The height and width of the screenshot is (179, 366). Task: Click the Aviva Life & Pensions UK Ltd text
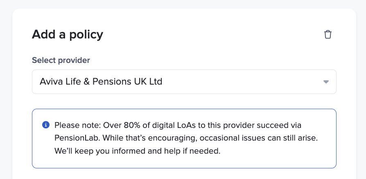[x=101, y=82]
